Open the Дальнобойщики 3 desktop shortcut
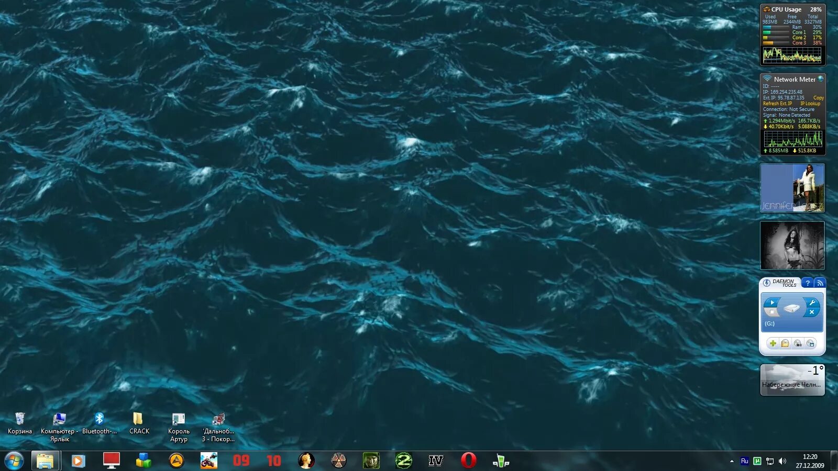 pos(218,428)
